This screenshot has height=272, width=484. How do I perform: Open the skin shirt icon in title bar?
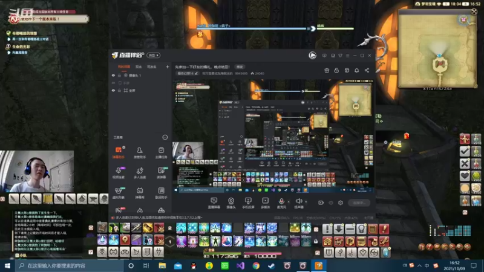coord(340,56)
